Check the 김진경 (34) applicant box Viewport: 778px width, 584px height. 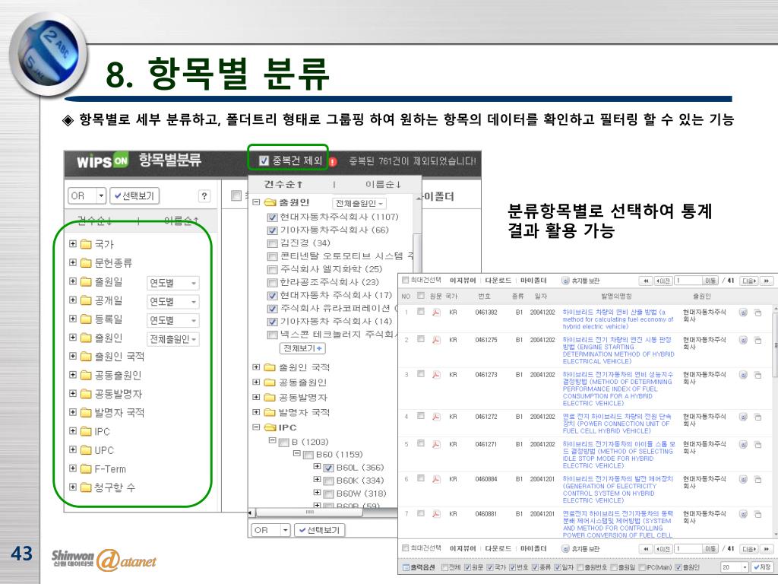272,243
